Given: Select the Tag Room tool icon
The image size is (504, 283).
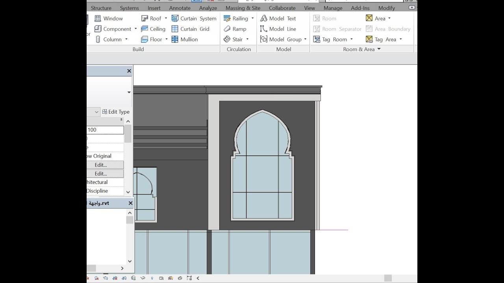Looking at the screenshot, I should point(317,39).
